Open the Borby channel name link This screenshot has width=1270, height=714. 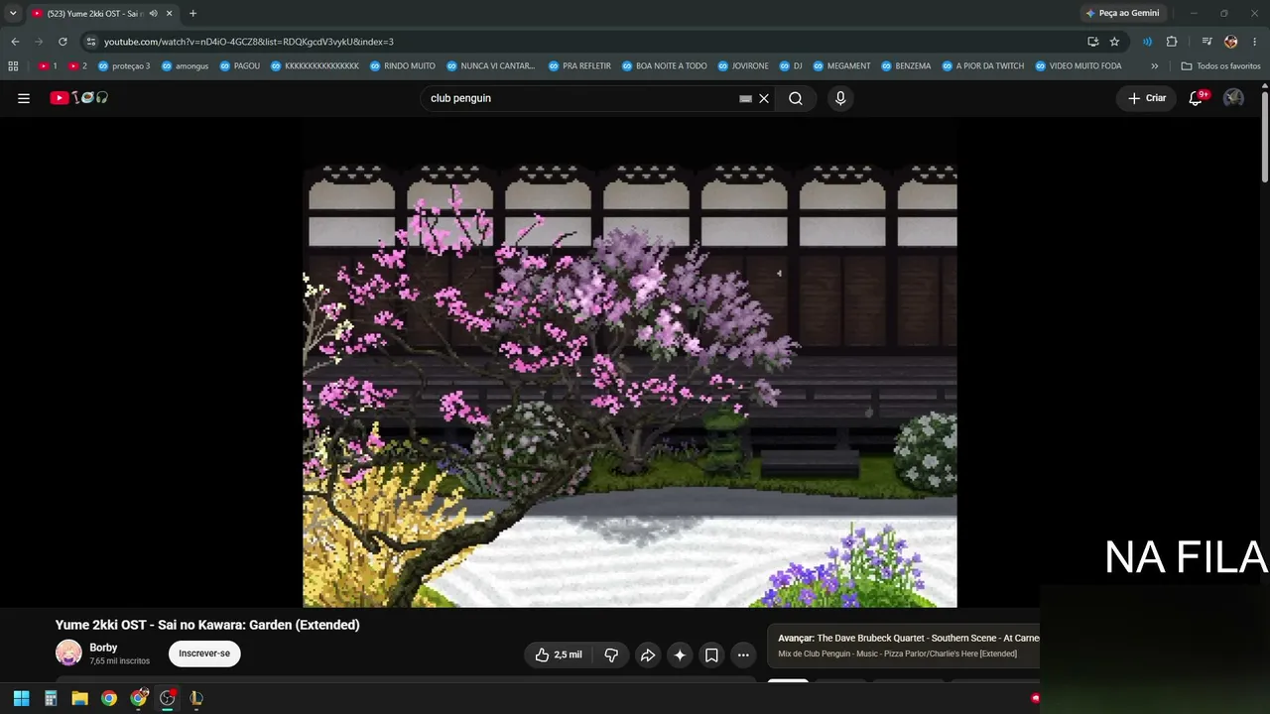103,648
